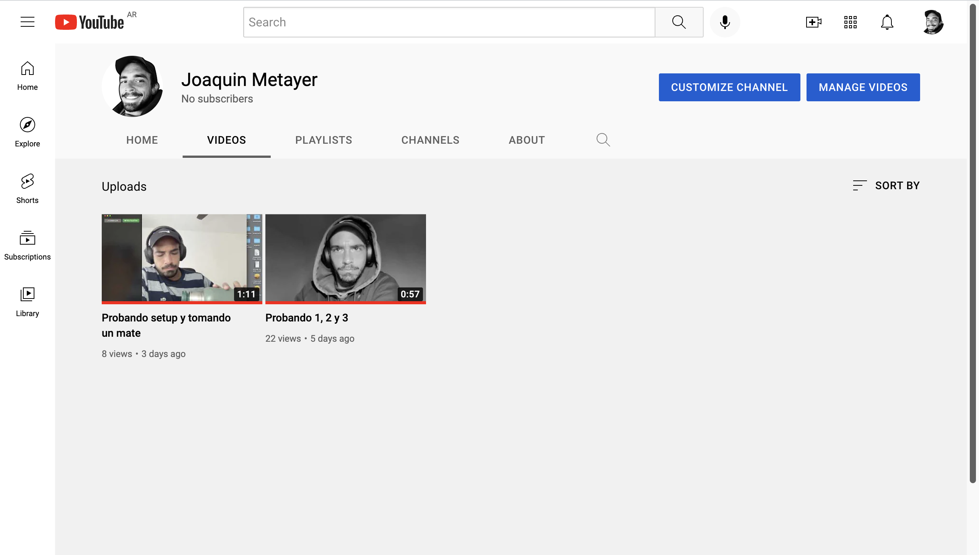This screenshot has height=555, width=979.
Task: Switch to the Playlists tab
Action: click(x=324, y=140)
